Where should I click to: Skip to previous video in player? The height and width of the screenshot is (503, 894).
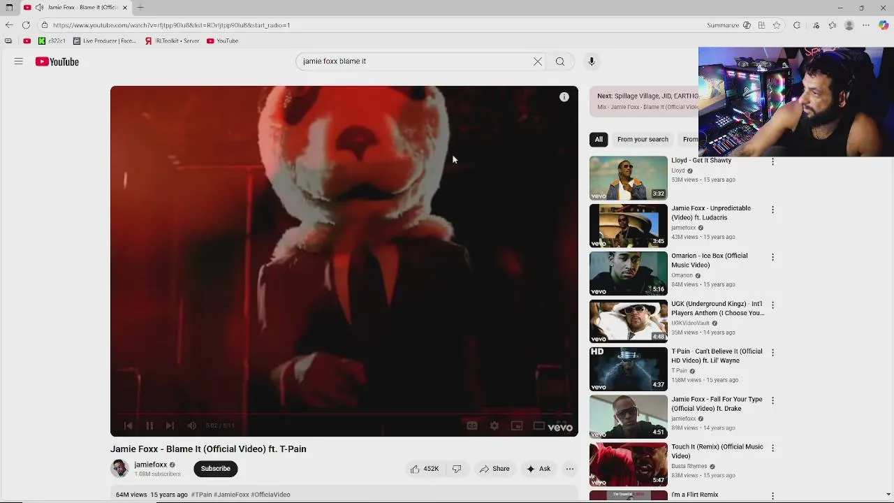click(x=128, y=425)
